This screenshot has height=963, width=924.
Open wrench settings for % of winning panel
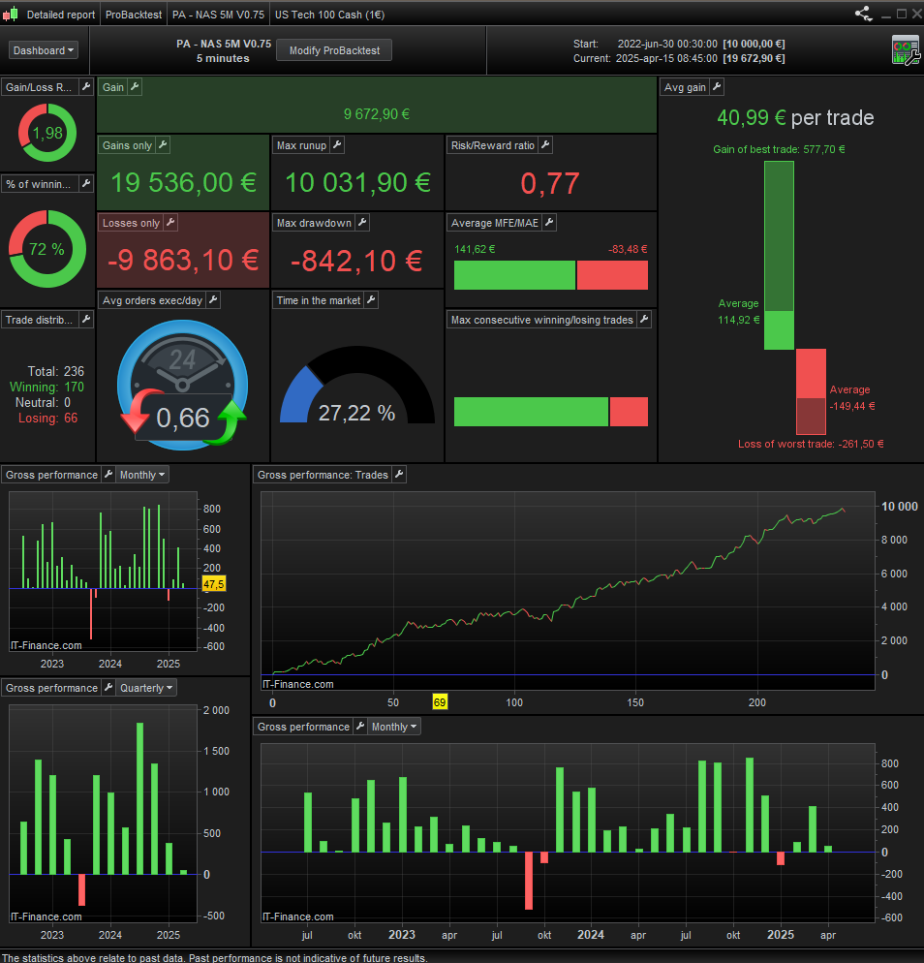[x=86, y=184]
